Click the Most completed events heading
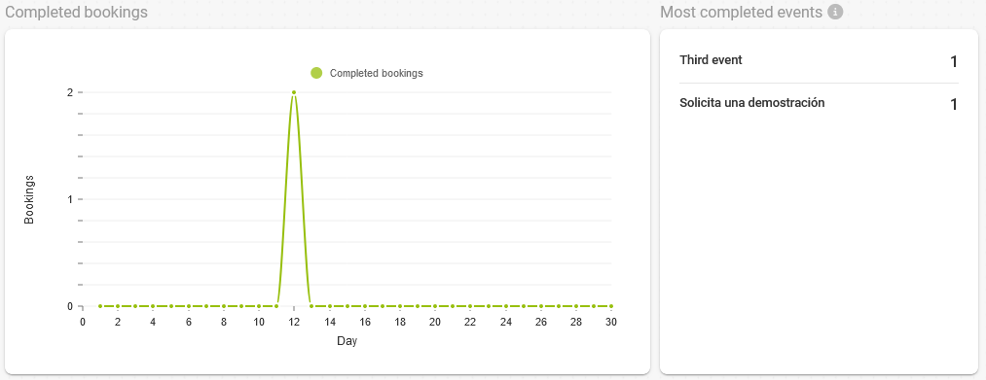The height and width of the screenshot is (380, 986). [742, 12]
